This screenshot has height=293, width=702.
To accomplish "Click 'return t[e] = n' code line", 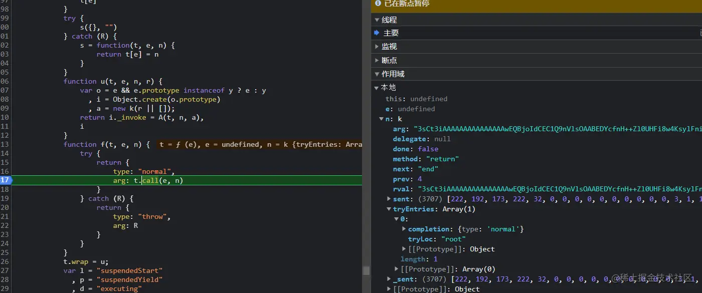I will 127,54.
